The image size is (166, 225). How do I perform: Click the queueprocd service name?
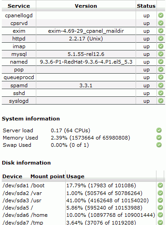tap(19, 77)
